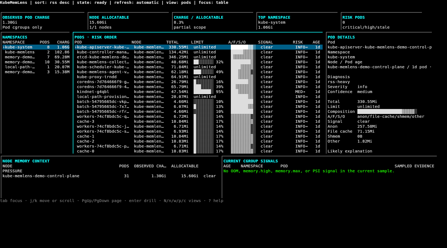Viewport: 447px width, 248px height.
Task: Click the Likely explanation heading
Action: tap(350, 151)
